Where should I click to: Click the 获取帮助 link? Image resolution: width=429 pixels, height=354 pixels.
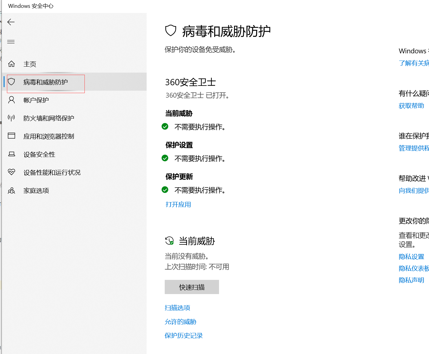coord(411,106)
